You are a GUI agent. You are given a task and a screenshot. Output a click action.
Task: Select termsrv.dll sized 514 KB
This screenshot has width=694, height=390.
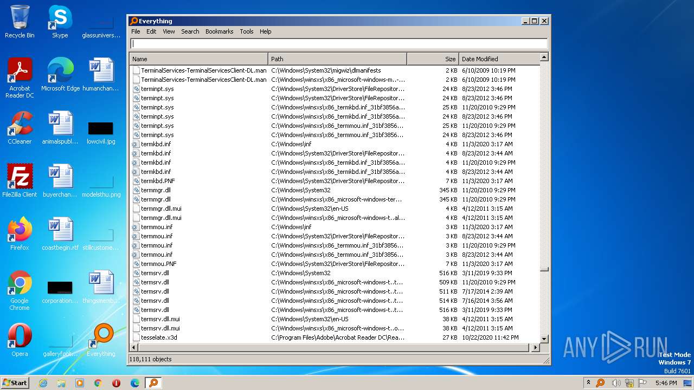[335, 301]
